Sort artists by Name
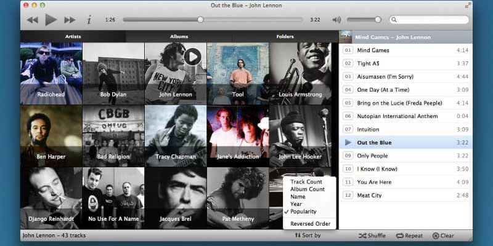 pyautogui.click(x=298, y=197)
